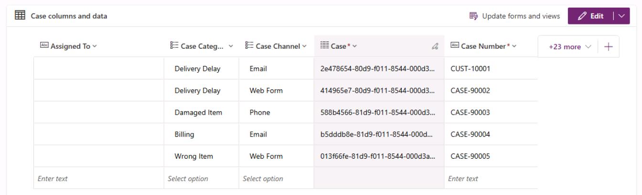Click the text type icon beside Assigned To
This screenshot has height=195, width=642.
(x=44, y=46)
